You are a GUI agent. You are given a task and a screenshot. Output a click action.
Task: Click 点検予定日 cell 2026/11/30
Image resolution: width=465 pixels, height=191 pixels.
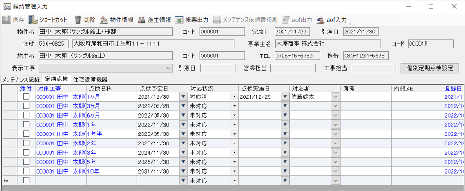pos(158,162)
